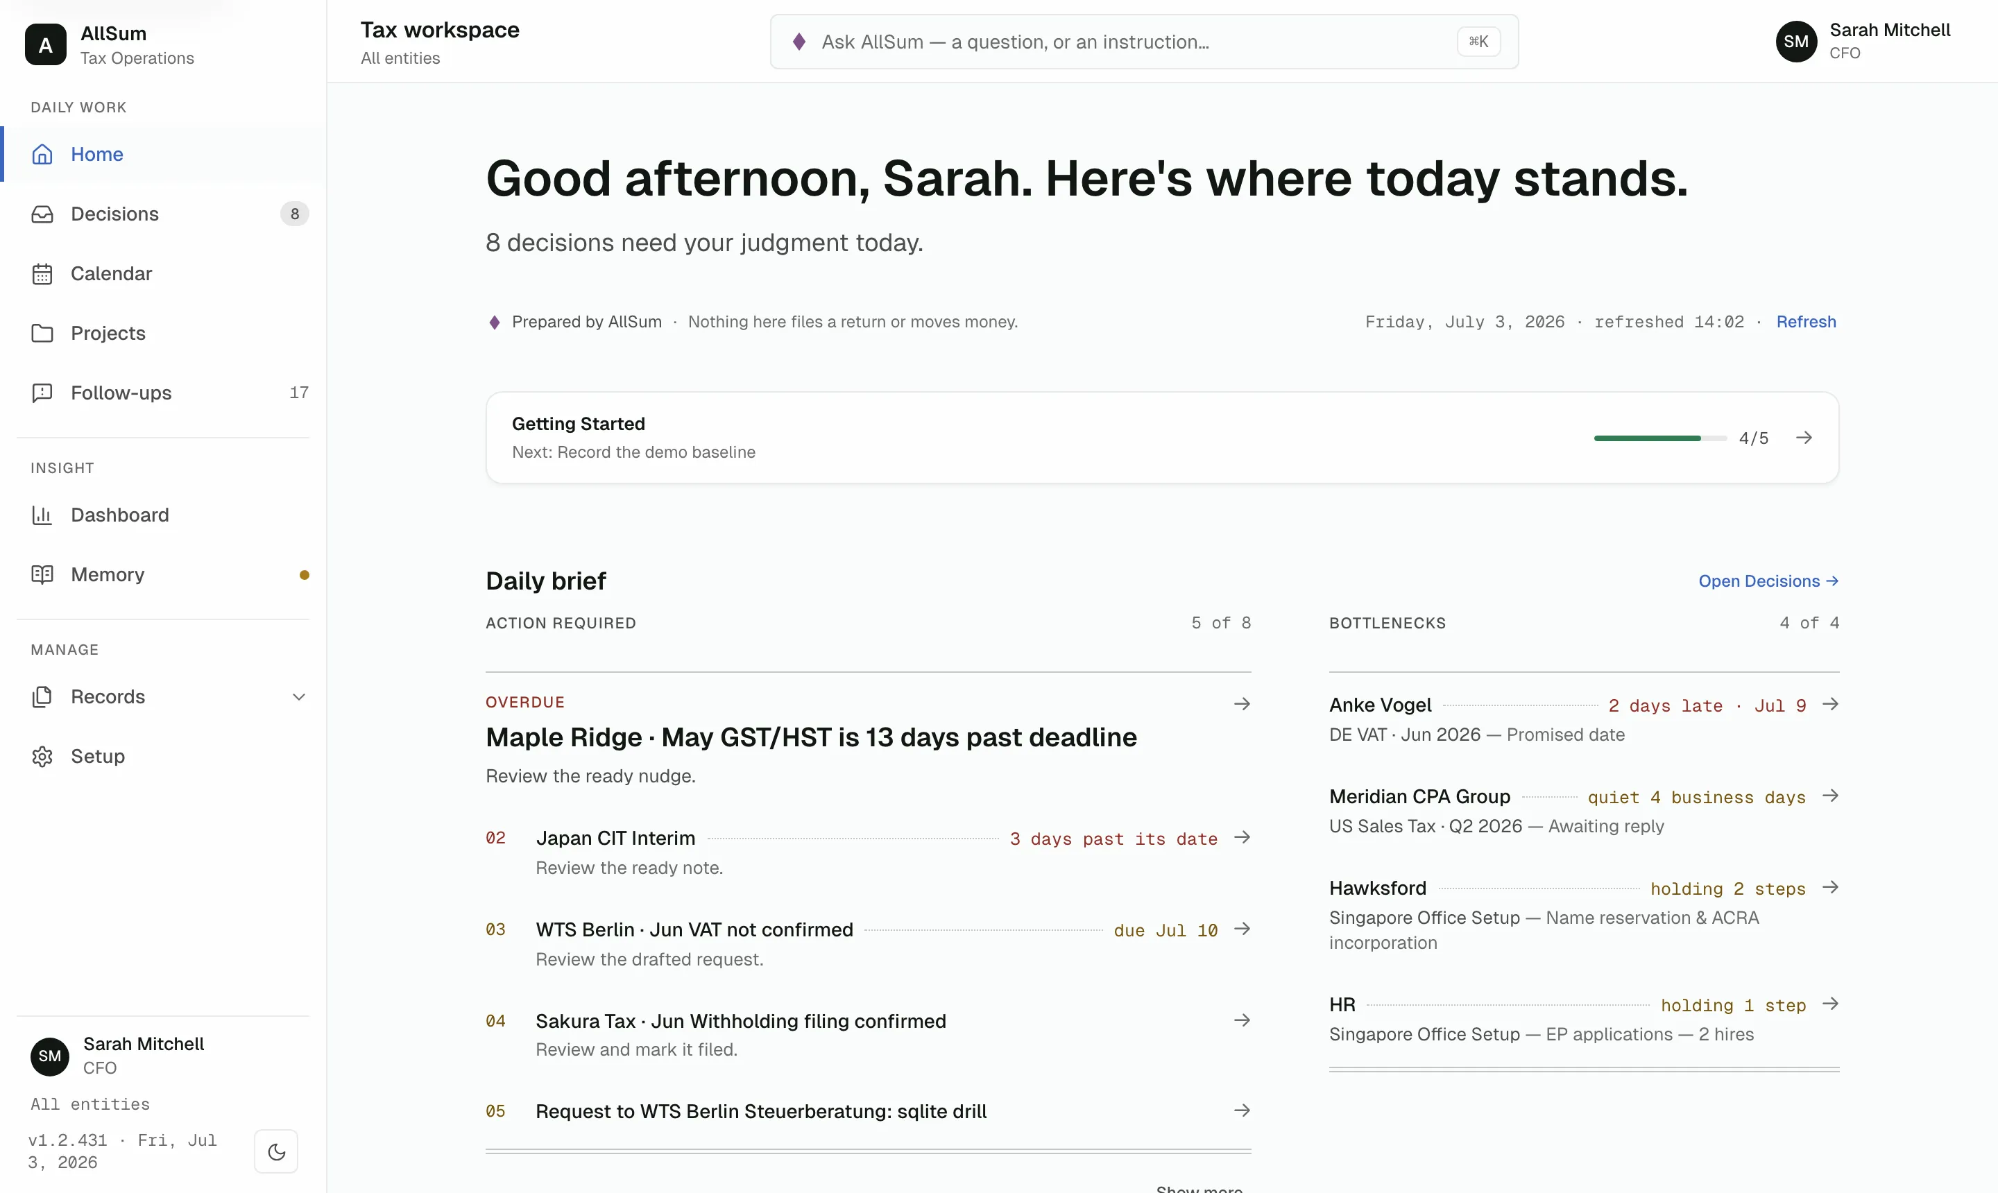
Task: Open the Dashboard page
Action: pos(163,515)
